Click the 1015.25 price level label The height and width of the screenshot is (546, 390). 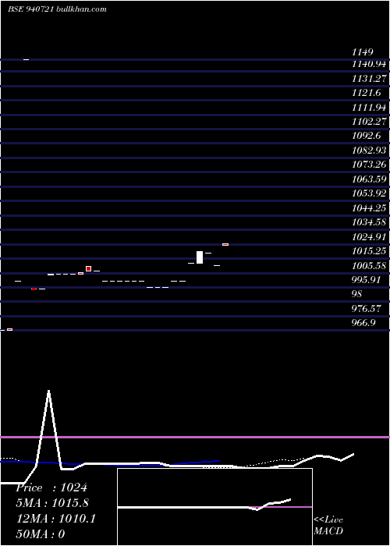[369, 251]
